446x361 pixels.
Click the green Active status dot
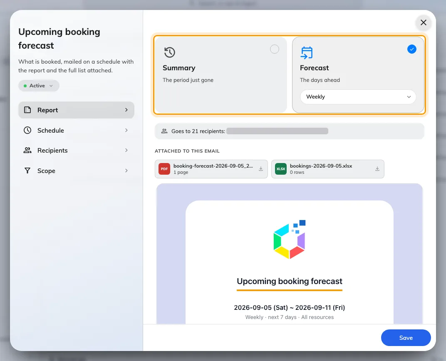[25, 86]
